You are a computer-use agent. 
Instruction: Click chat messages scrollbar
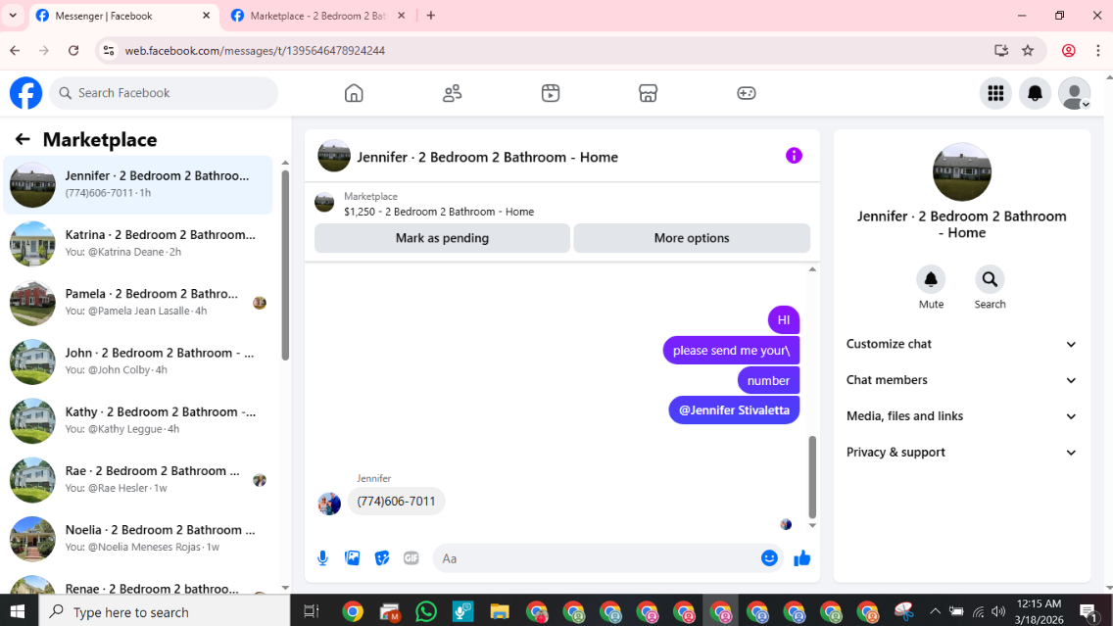(812, 478)
